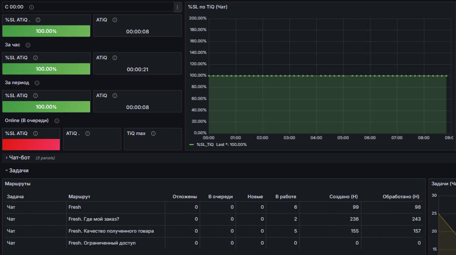
Task: Click the info icon next to За период
Action: [x=37, y=83]
